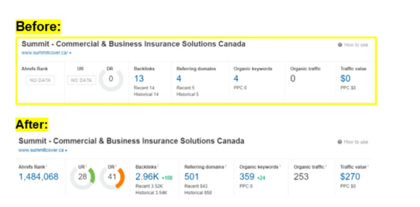Image resolution: width=420 pixels, height=207 pixels.
Task: Click the help icon beside bottom How to use
Action: point(340,142)
